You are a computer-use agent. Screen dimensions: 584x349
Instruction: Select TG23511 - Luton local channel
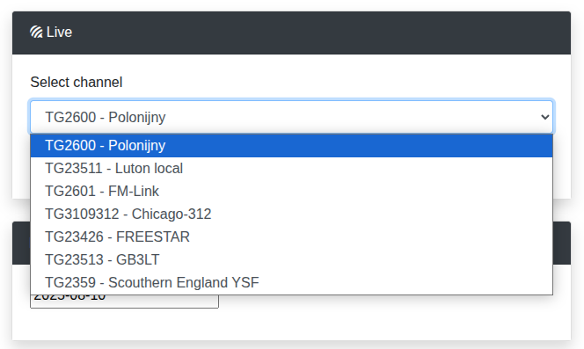[292, 169]
